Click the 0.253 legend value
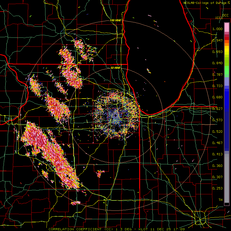 217,188
